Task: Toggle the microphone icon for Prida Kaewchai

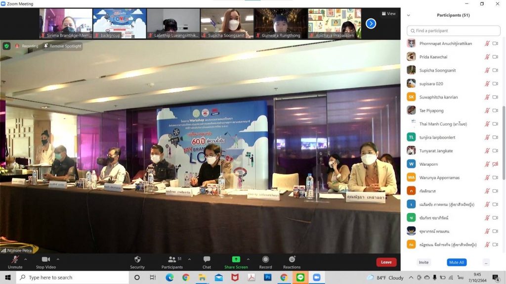Action: pos(487,57)
